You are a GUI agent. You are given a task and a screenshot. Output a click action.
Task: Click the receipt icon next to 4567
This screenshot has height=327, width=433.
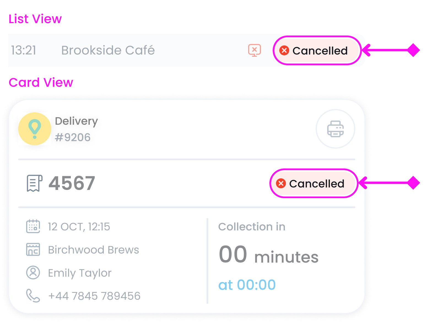pos(34,183)
